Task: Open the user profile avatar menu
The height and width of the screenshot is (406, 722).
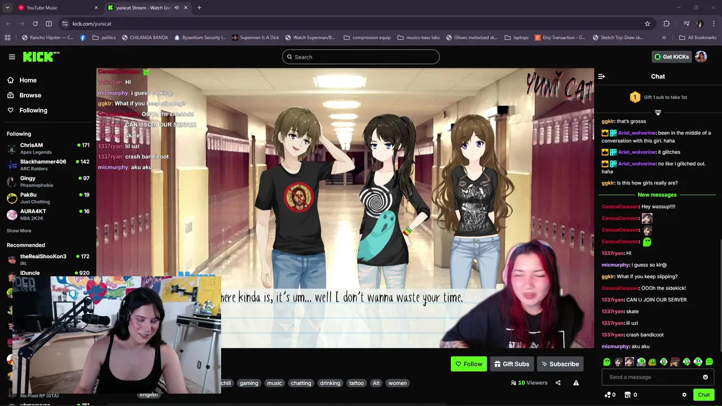Action: tap(701, 56)
